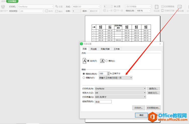Viewport: 189px width, 124px height.
Task: Open printer settings (设置) in toolbar
Action: click(59, 7)
